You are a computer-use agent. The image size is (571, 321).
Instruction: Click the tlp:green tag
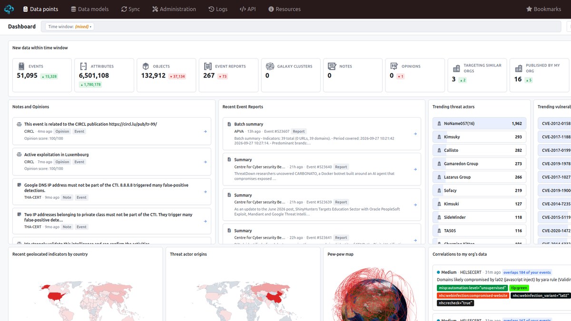pyautogui.click(x=519, y=288)
